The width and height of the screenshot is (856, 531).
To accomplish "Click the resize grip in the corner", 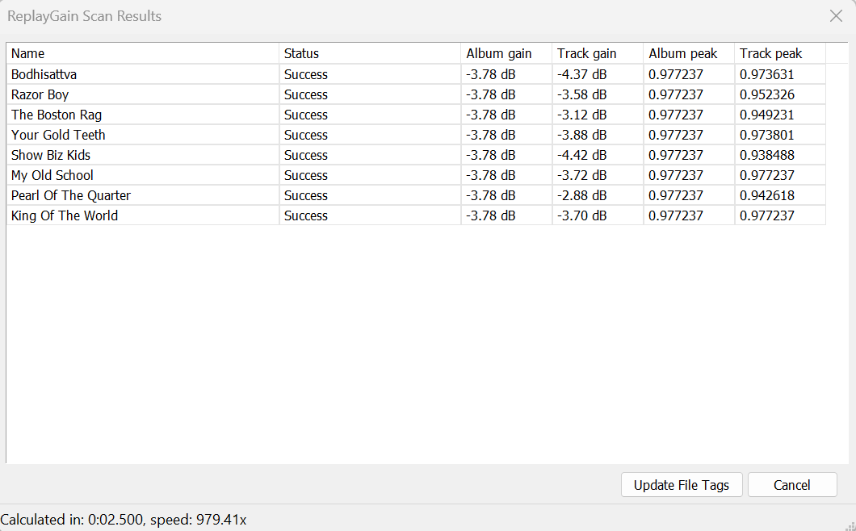I will (x=850, y=525).
